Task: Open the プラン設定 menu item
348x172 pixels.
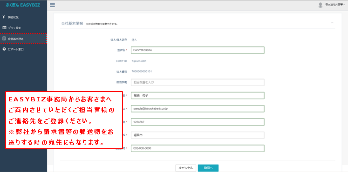Action: [x=23, y=28]
